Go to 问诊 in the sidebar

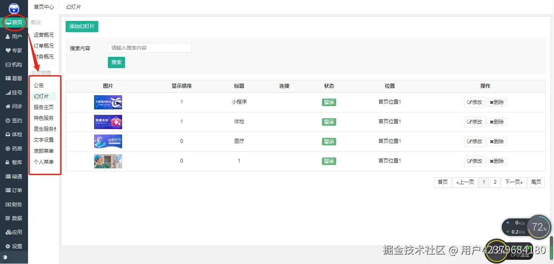tap(14, 107)
